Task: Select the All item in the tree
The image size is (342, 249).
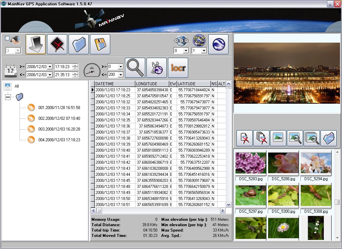Action: (16, 86)
